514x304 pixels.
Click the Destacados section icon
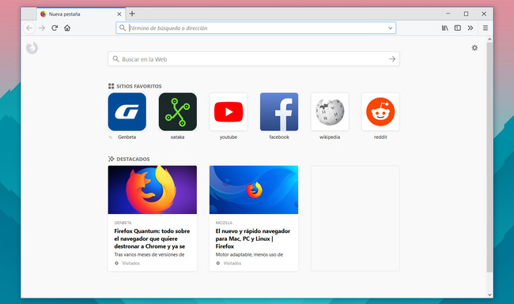pos(111,159)
